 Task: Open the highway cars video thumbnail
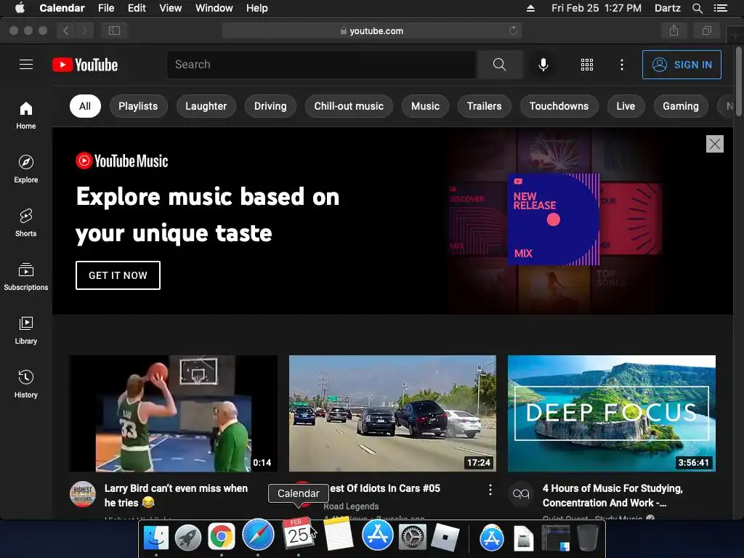[392, 413]
